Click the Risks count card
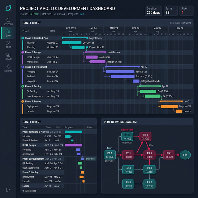The image size is (198, 198). (x=187, y=11)
